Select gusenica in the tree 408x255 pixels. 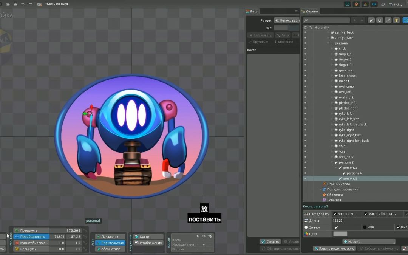click(346, 70)
